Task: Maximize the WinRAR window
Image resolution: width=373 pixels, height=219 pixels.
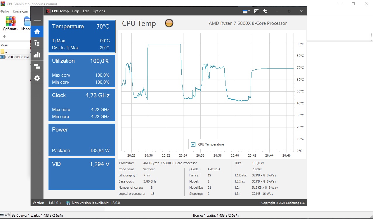Action: (353, 4)
